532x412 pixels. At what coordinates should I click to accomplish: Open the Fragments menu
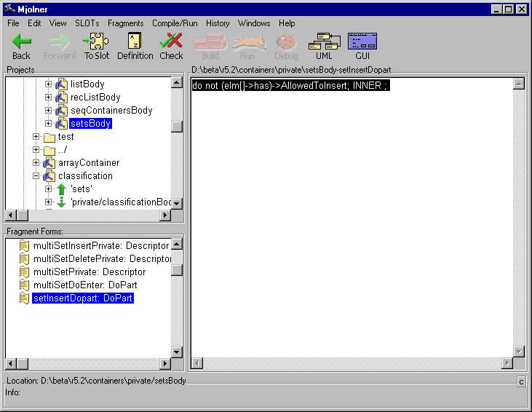125,23
